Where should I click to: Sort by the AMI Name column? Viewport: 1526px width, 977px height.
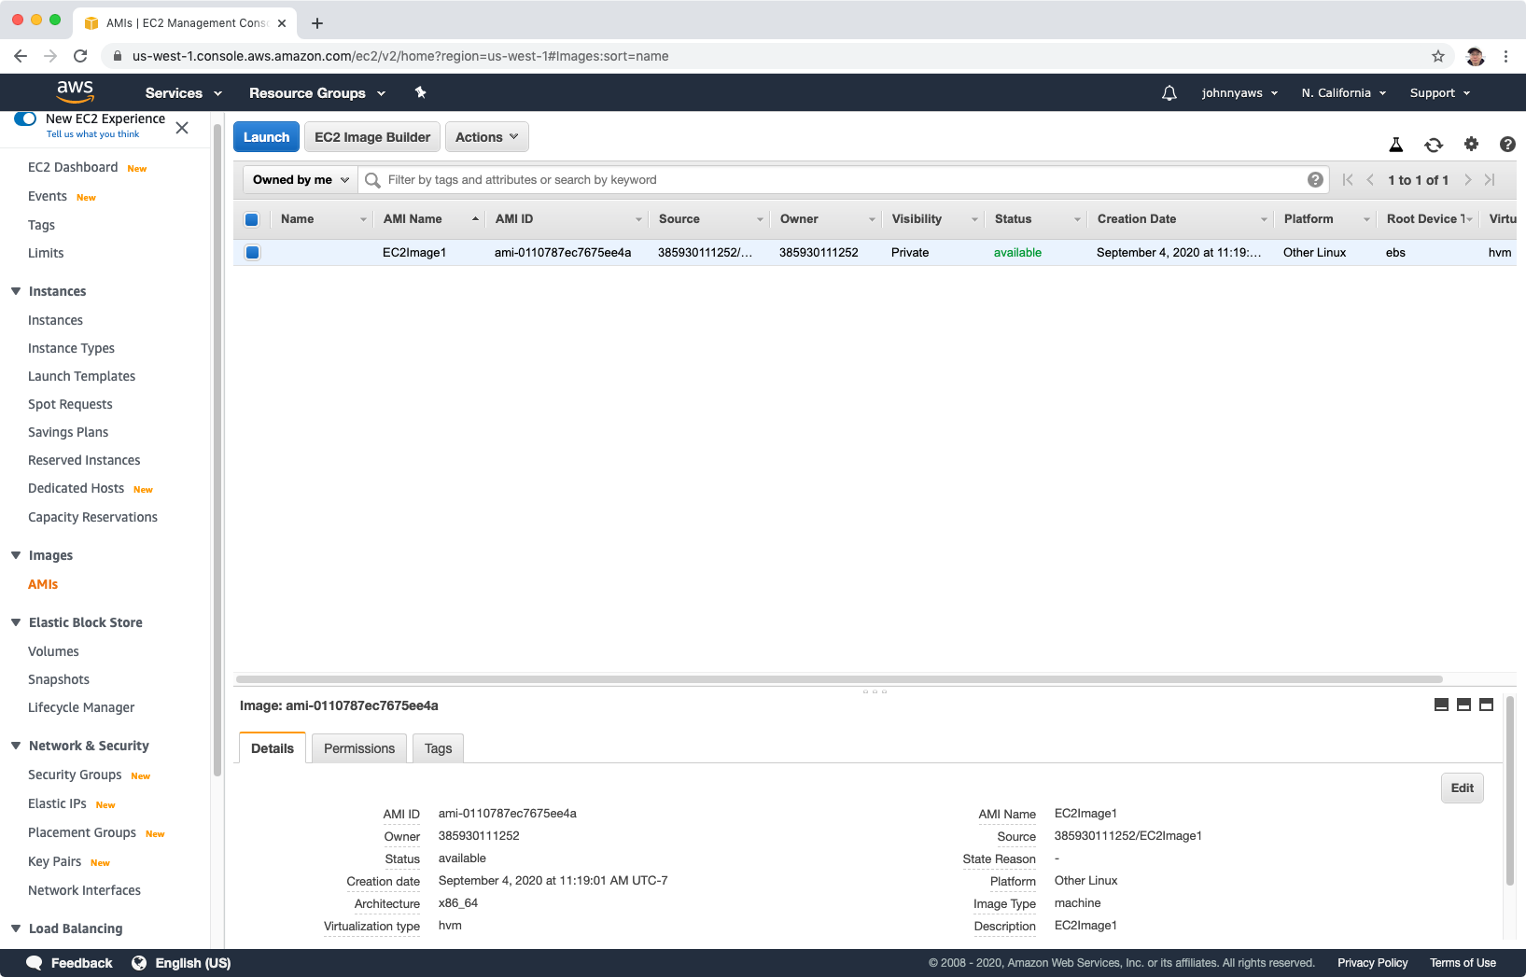(x=431, y=219)
